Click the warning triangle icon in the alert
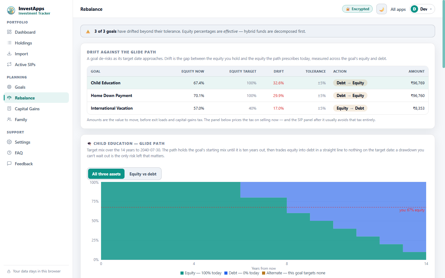Screen dimensions: 445x278 click(x=88, y=32)
